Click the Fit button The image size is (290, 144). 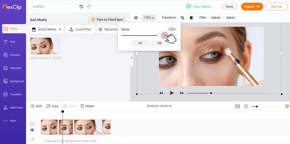point(141,43)
